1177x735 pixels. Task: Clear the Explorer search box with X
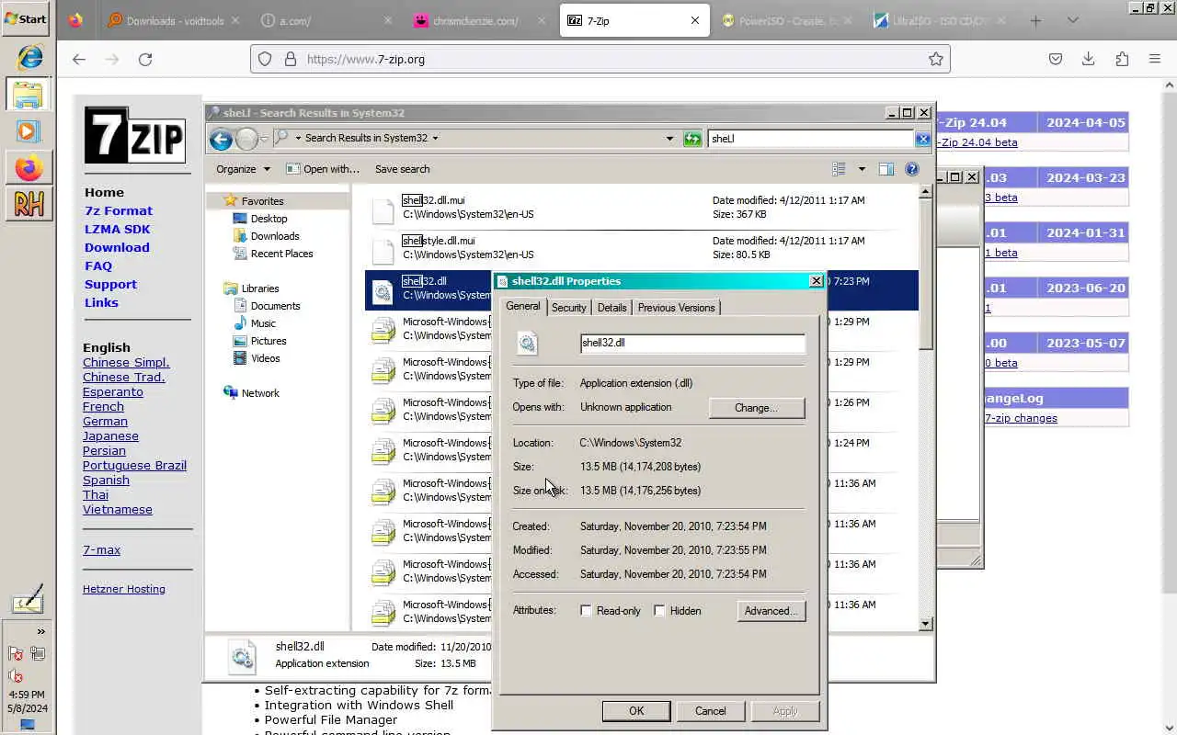tap(922, 139)
